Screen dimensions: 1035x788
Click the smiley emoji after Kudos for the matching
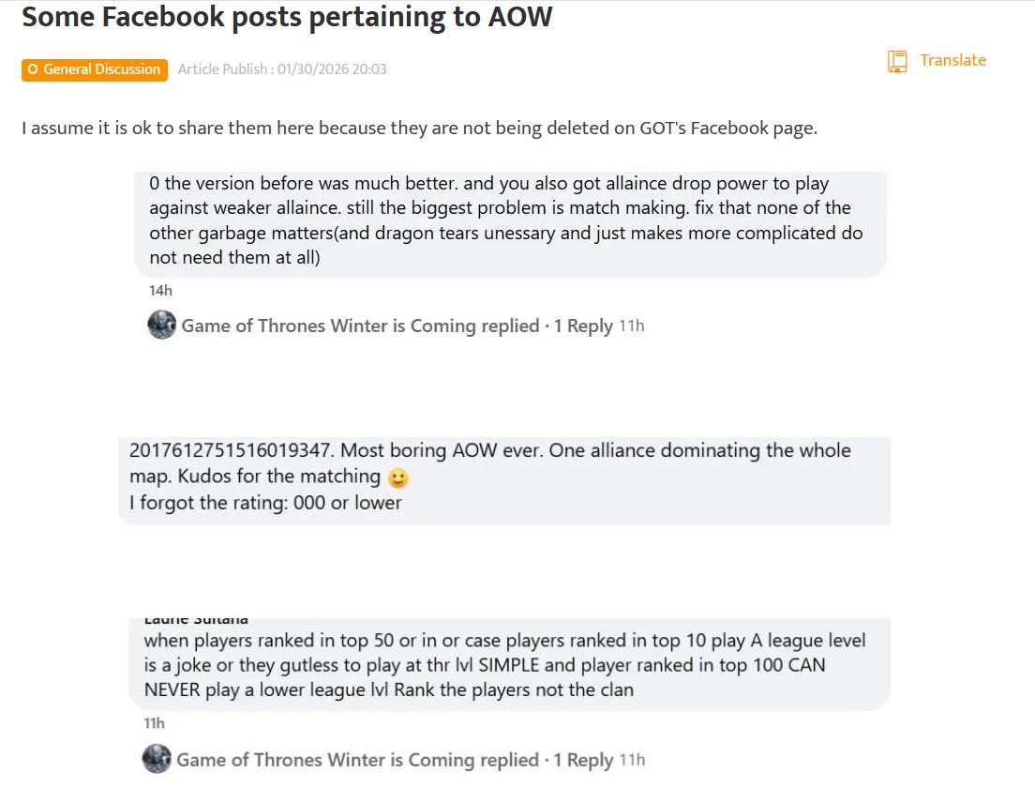[x=398, y=477]
